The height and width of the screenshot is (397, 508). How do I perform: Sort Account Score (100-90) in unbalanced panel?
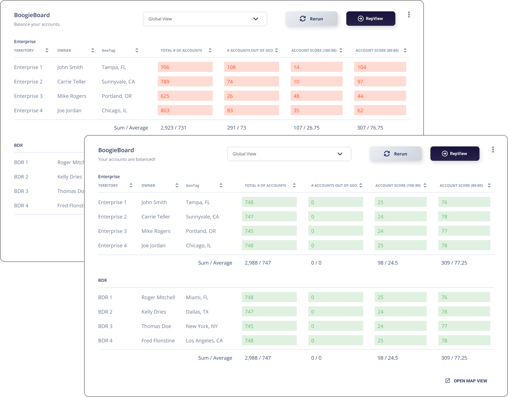click(341, 51)
